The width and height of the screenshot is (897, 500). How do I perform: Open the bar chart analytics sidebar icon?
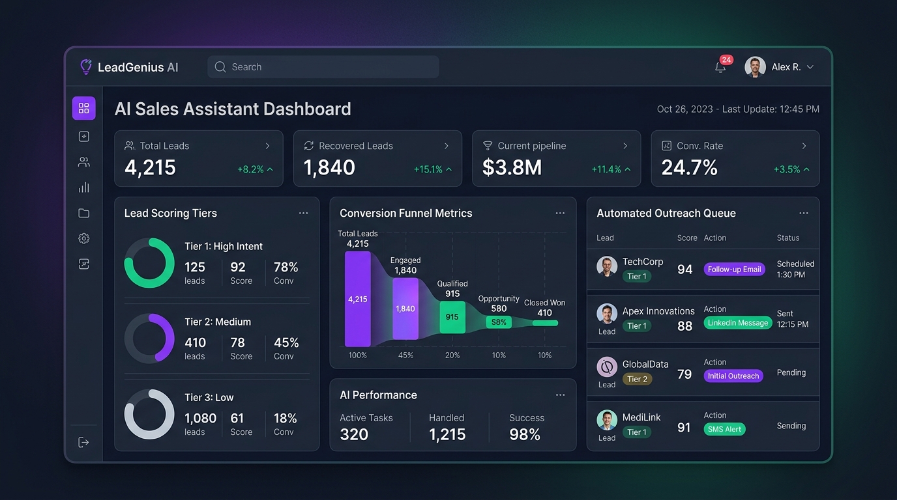[83, 187]
